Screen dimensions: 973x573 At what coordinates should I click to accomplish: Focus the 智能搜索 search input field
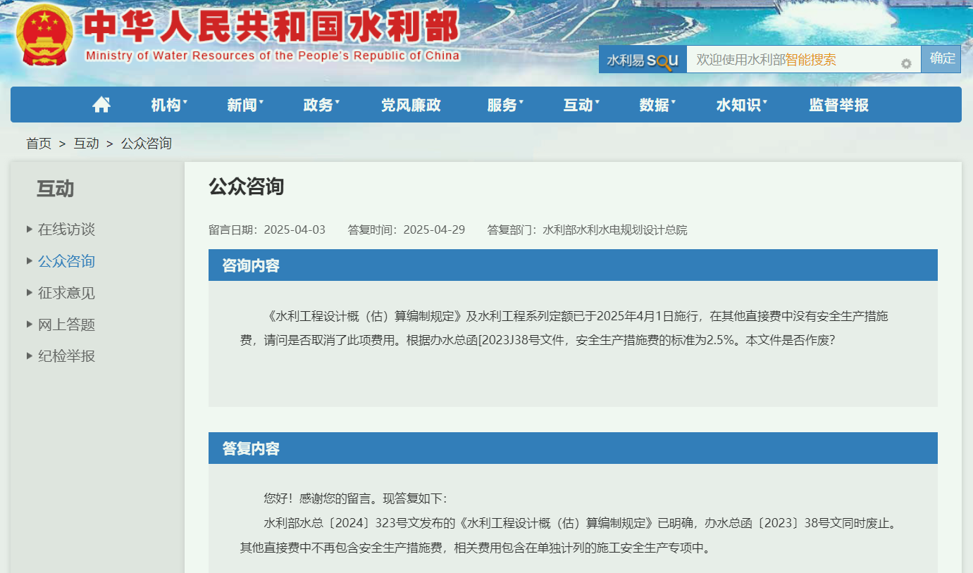(793, 60)
